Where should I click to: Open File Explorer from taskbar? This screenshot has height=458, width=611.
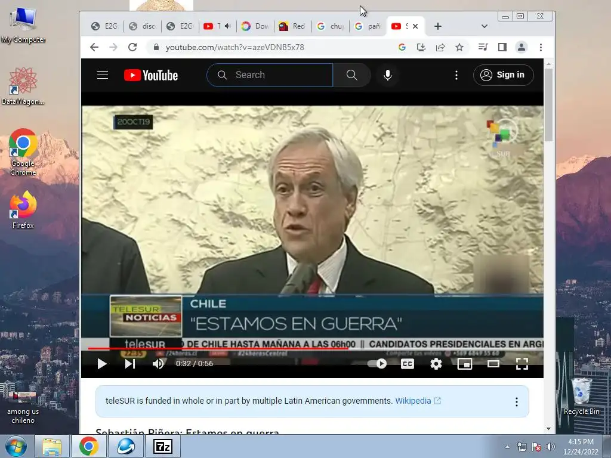click(x=52, y=447)
